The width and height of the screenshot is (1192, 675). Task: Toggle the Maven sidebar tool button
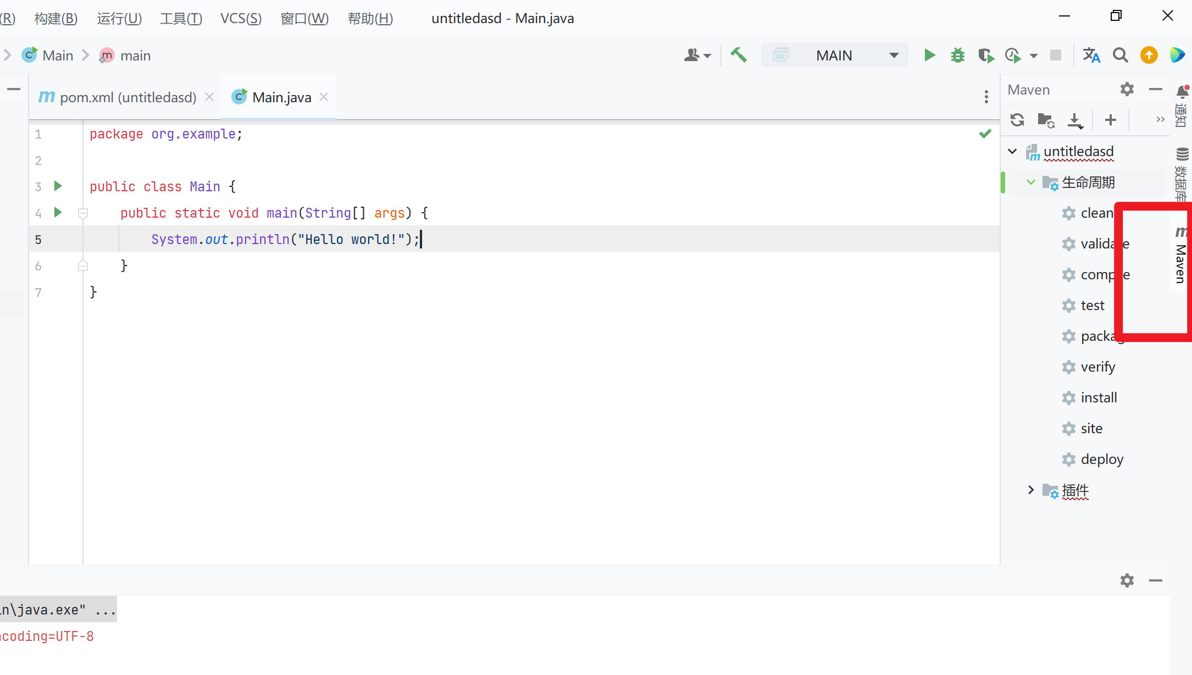1180,254
